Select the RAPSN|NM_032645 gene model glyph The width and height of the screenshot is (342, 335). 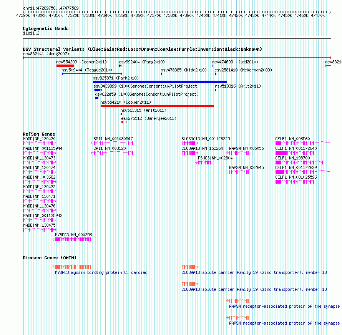pyautogui.click(x=237, y=172)
